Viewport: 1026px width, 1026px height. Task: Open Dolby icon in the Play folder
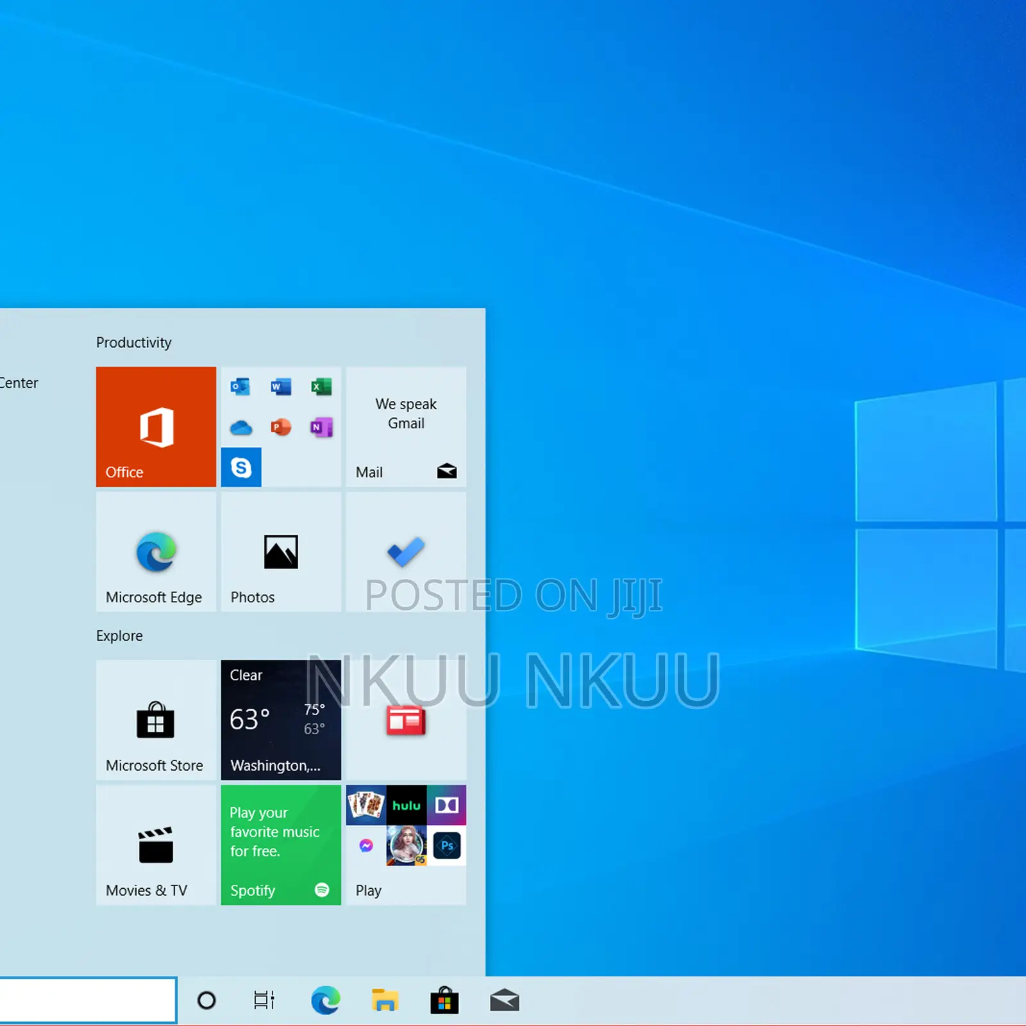click(x=446, y=805)
